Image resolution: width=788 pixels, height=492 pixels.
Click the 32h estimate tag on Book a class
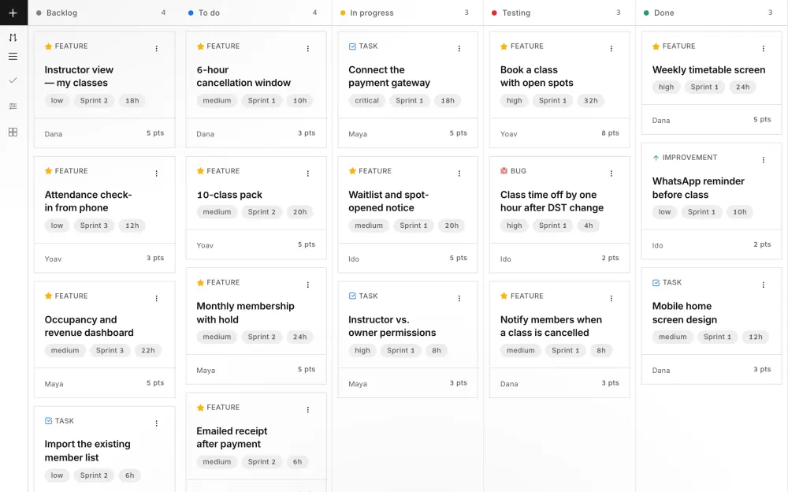[590, 101]
